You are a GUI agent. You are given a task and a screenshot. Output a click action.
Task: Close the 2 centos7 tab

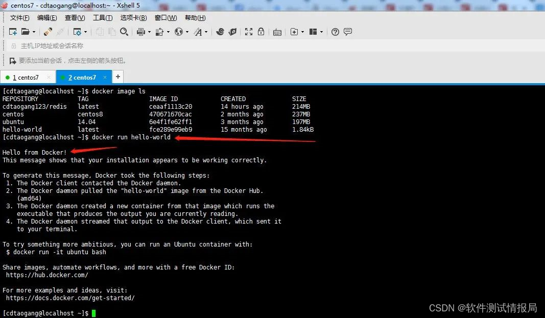point(105,78)
